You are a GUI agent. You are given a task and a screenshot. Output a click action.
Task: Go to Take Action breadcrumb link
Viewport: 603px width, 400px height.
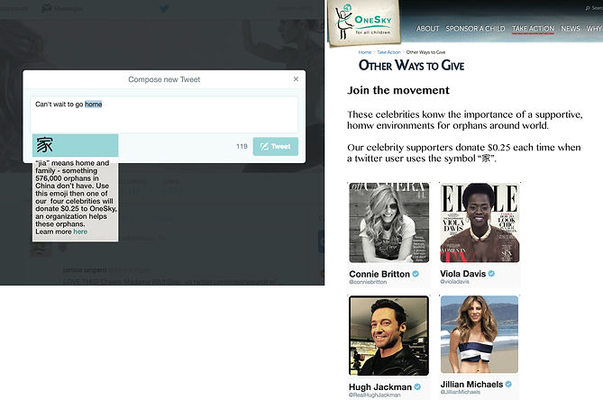pyautogui.click(x=388, y=52)
